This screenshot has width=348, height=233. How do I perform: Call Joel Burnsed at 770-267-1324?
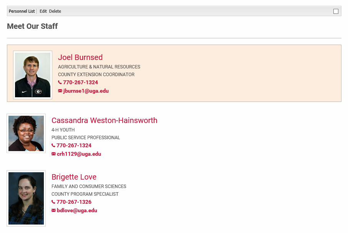80,82
